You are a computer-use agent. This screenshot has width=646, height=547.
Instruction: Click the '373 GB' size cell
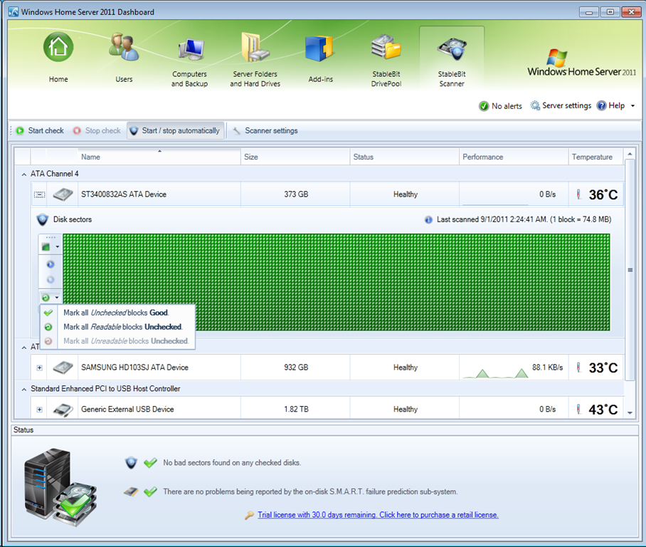(x=296, y=194)
